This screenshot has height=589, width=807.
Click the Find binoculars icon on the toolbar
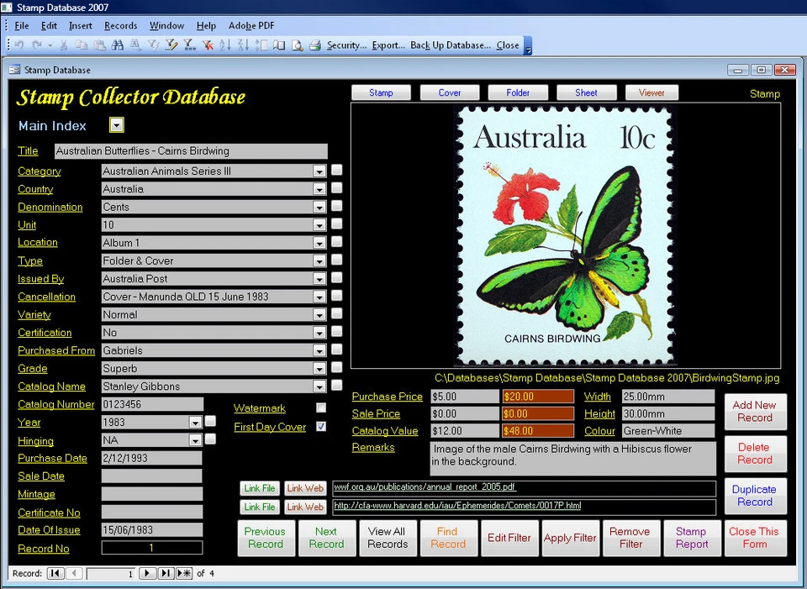coord(116,45)
